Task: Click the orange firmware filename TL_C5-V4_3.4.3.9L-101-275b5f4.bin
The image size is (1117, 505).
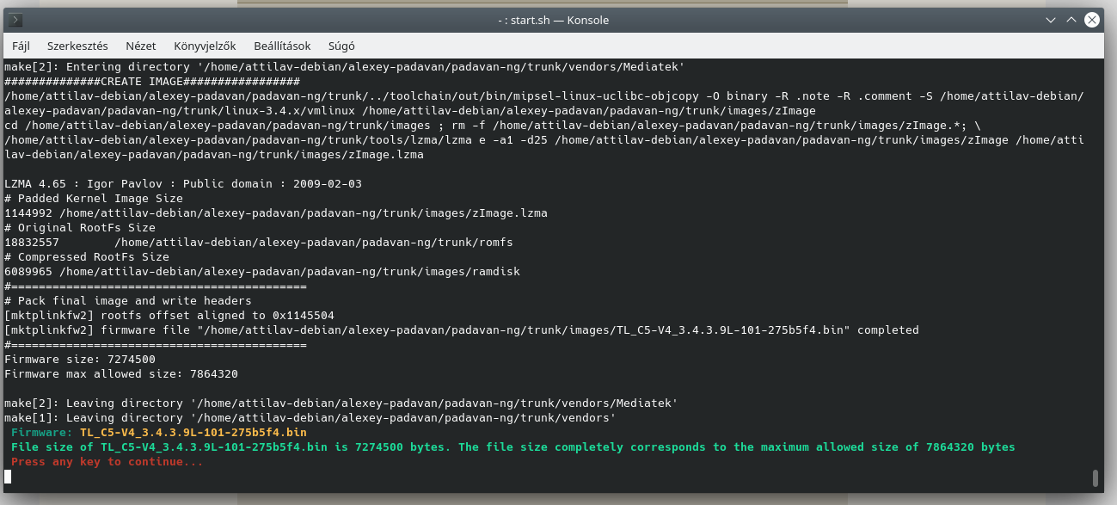Action: (x=193, y=432)
